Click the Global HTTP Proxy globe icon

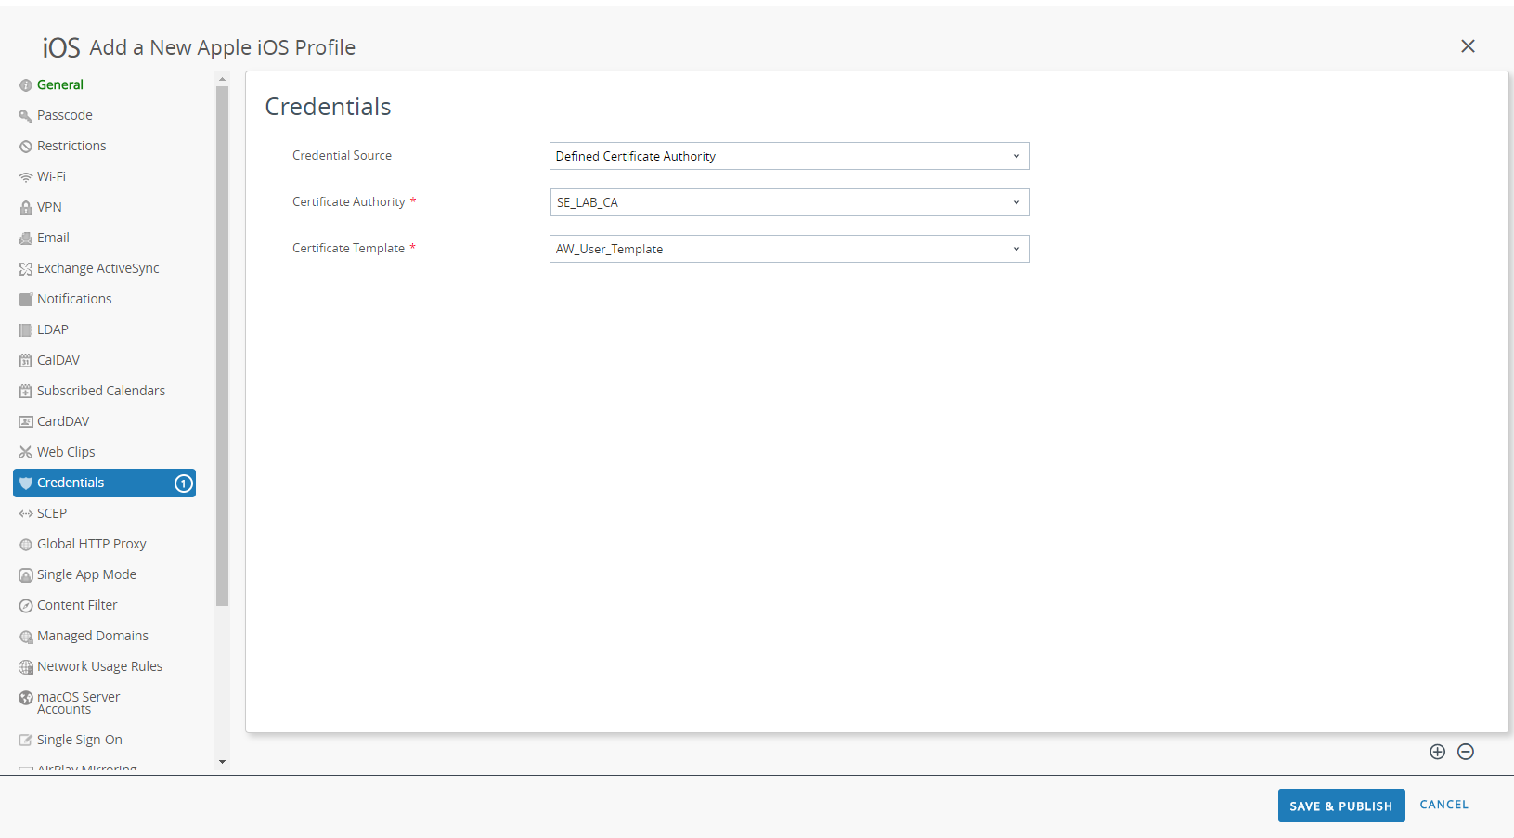click(25, 545)
